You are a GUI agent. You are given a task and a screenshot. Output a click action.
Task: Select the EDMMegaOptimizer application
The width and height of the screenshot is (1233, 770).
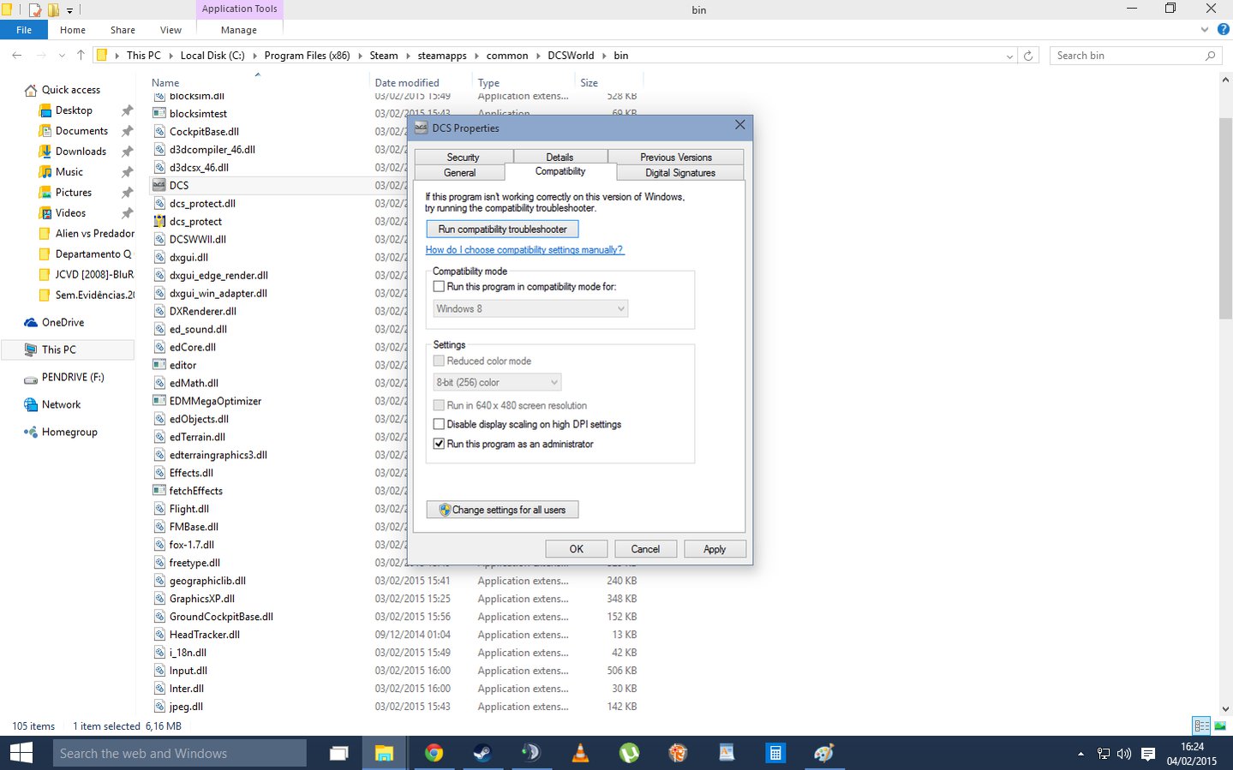pos(215,401)
